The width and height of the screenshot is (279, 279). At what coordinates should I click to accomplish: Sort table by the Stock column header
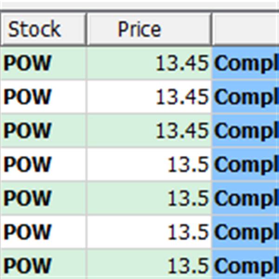click(43, 29)
